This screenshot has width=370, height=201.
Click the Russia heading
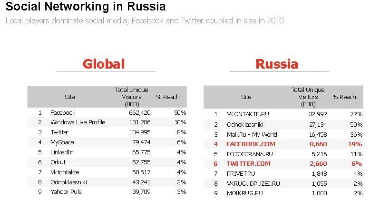pyautogui.click(x=277, y=64)
